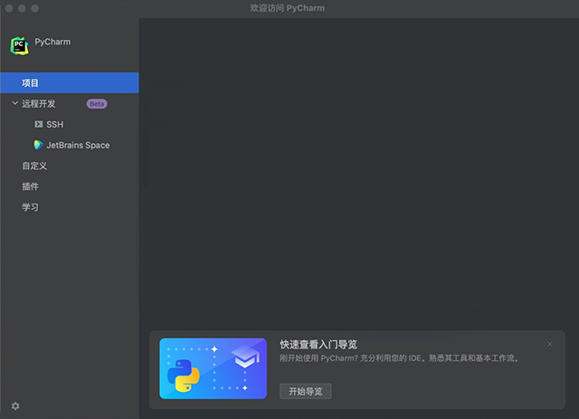Click the 欢迎访问 PyCharm window title
Viewport: 579px width, 419px height.
click(x=288, y=8)
